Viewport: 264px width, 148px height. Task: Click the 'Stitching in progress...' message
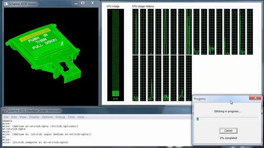(x=227, y=111)
